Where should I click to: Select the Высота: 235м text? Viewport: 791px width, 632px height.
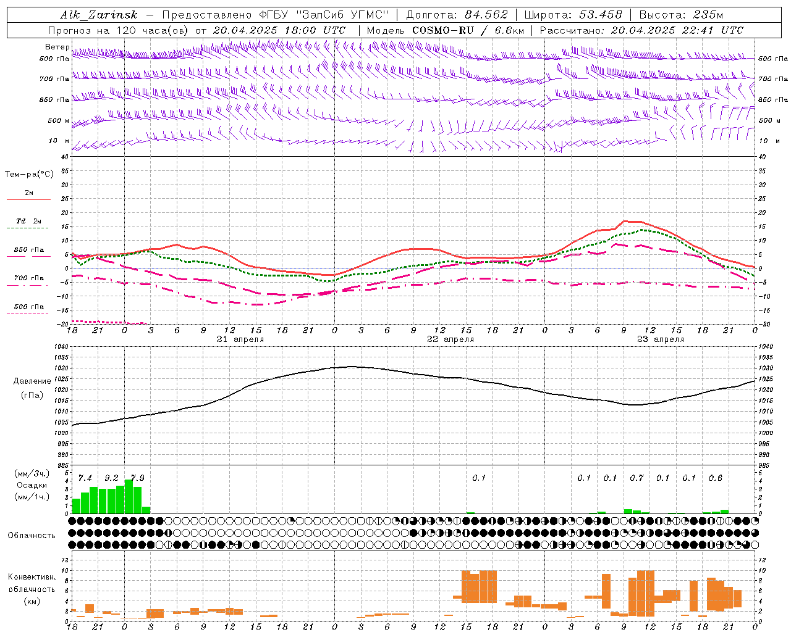click(681, 15)
